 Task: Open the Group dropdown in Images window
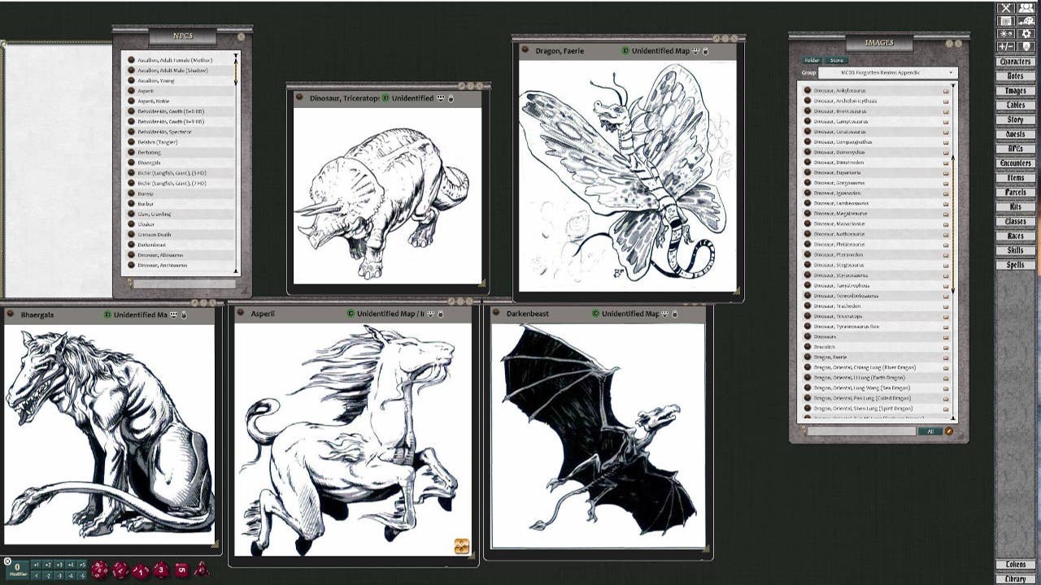(x=886, y=73)
